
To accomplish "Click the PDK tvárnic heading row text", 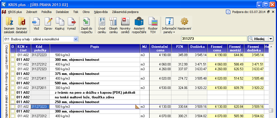I will point(95,93).
